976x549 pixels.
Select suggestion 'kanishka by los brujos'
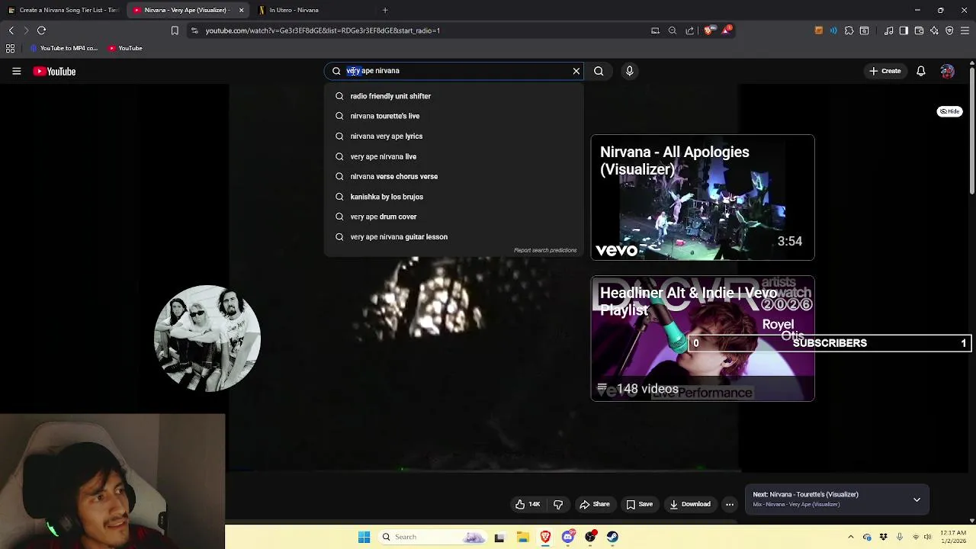[x=454, y=197]
